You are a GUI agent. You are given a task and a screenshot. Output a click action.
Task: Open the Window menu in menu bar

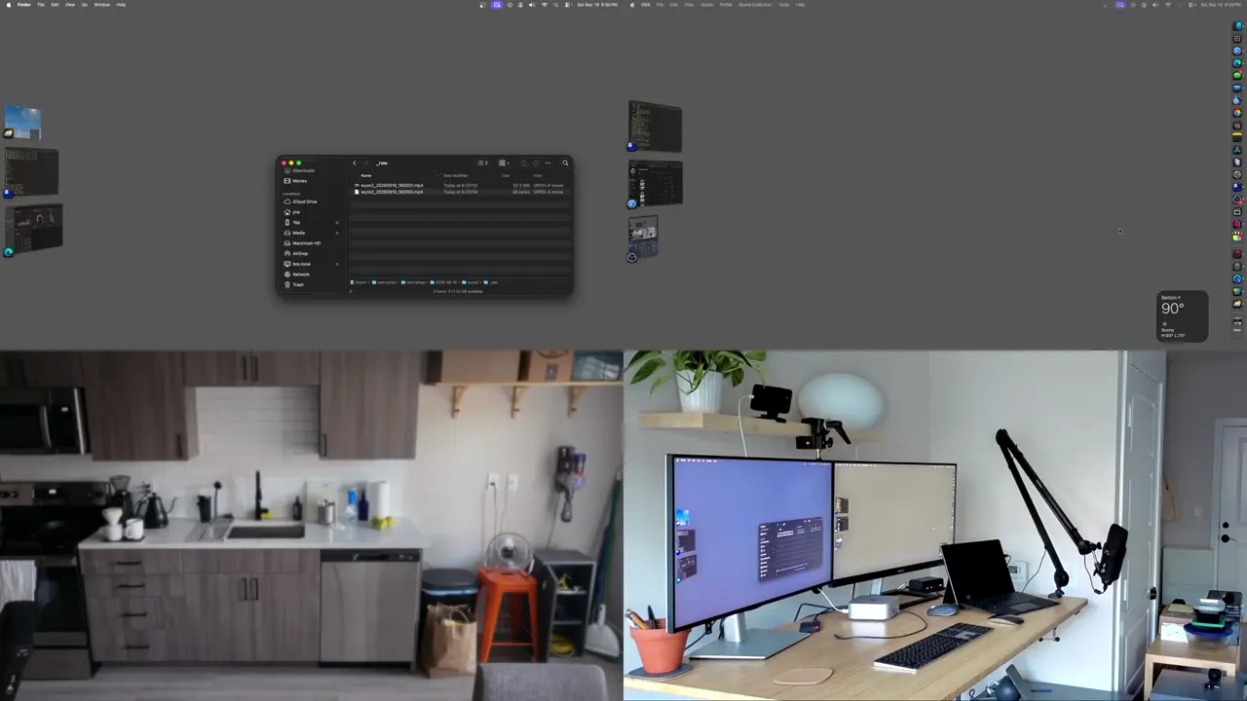coord(101,5)
